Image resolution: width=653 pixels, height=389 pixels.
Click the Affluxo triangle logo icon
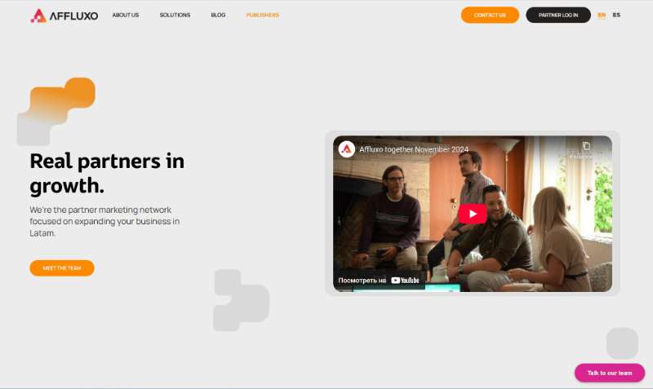38,15
